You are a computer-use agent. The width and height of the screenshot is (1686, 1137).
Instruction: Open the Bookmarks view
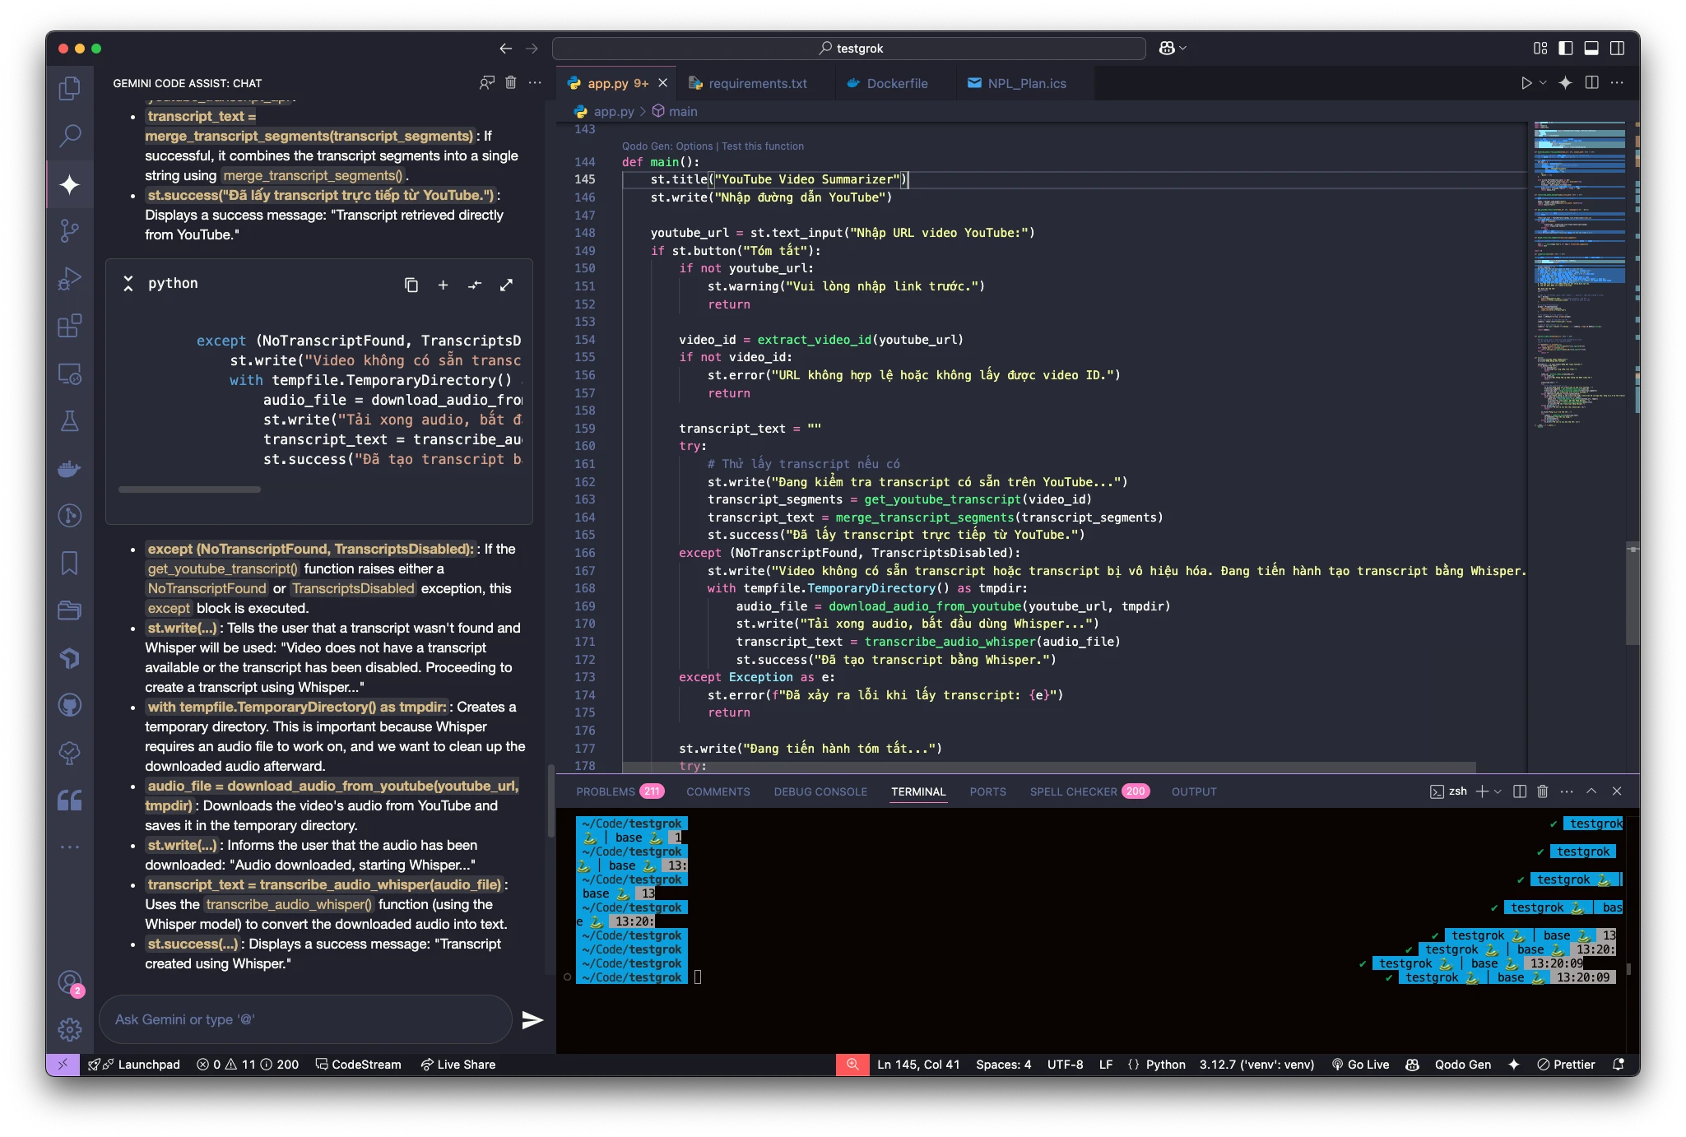coord(70,564)
